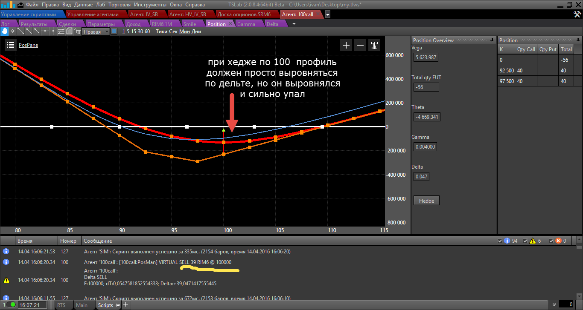The image size is (583, 310).
Task: Click the PosPane link
Action: [x=28, y=45]
